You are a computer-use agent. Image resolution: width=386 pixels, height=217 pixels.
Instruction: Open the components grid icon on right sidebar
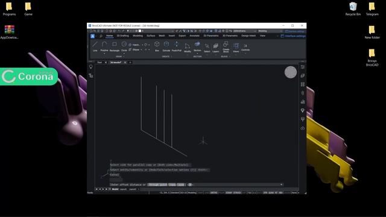303,84
